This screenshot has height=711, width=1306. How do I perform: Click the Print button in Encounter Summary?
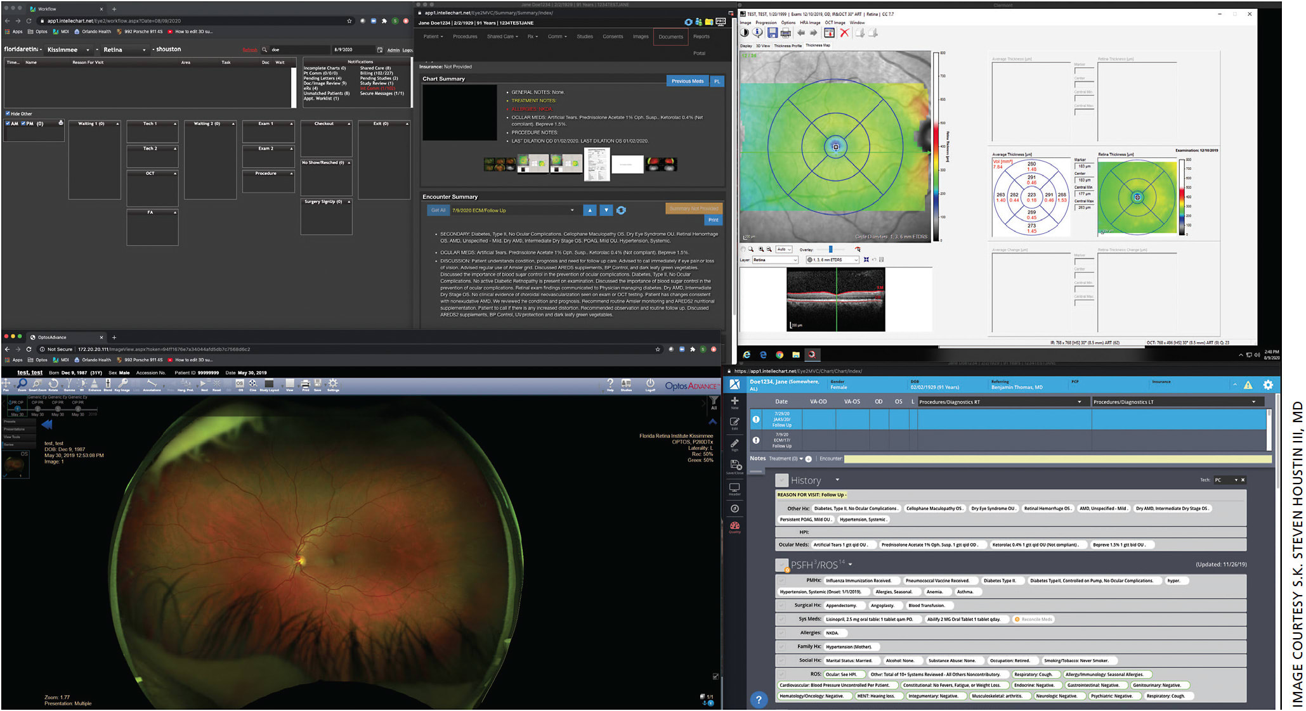(x=713, y=220)
